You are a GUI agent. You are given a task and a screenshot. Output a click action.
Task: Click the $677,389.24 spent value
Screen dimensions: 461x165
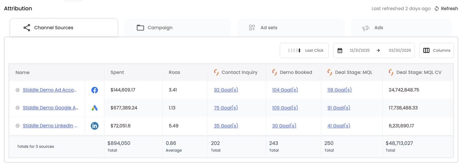coord(124,107)
